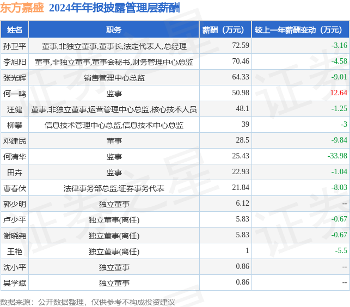
Task: Select the name 郭少明
Action: 15,204
